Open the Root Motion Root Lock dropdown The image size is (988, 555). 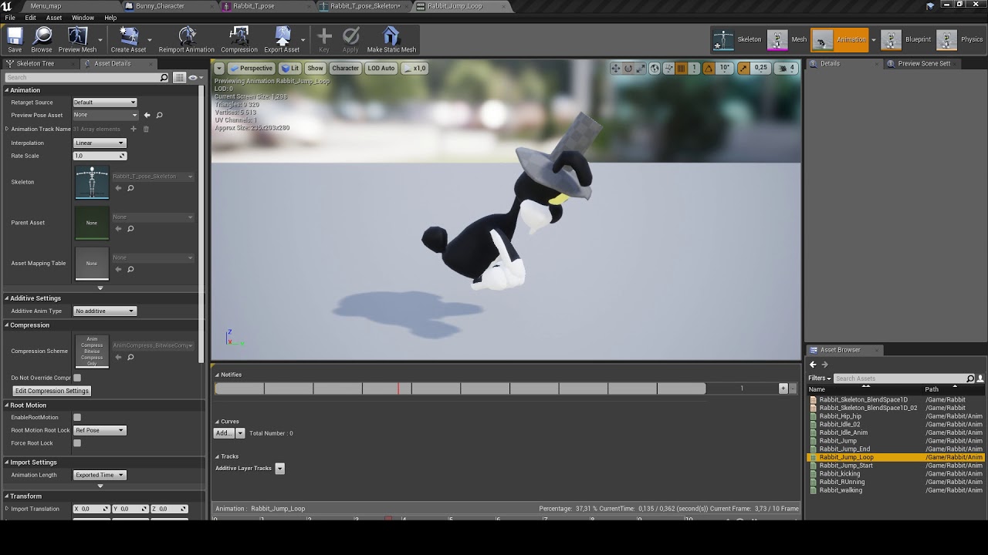click(x=99, y=430)
